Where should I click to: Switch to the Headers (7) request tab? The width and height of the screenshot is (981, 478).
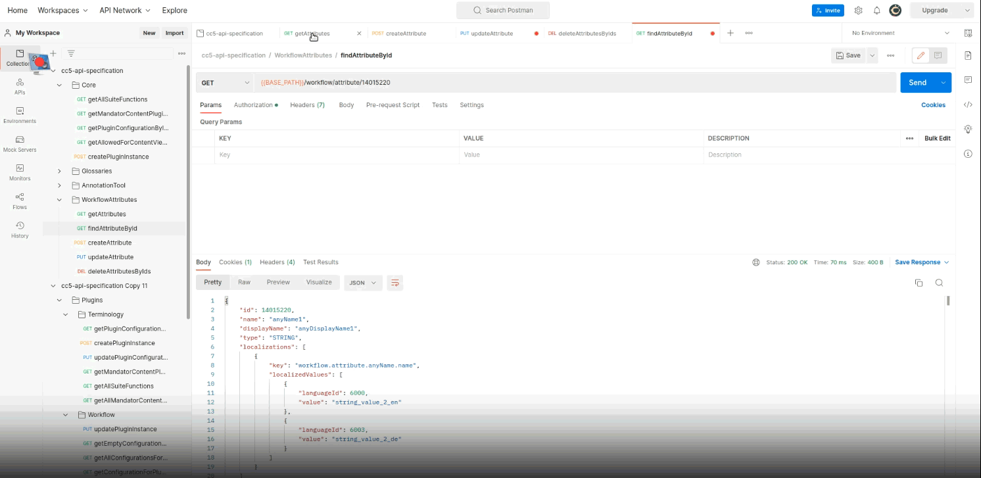coord(307,105)
